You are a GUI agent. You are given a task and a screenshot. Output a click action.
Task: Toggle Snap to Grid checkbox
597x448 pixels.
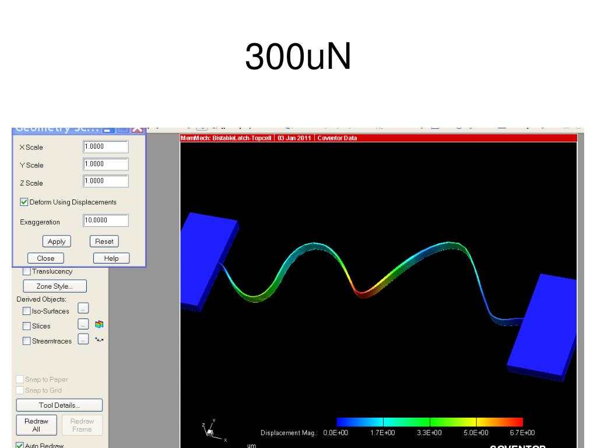click(x=20, y=390)
